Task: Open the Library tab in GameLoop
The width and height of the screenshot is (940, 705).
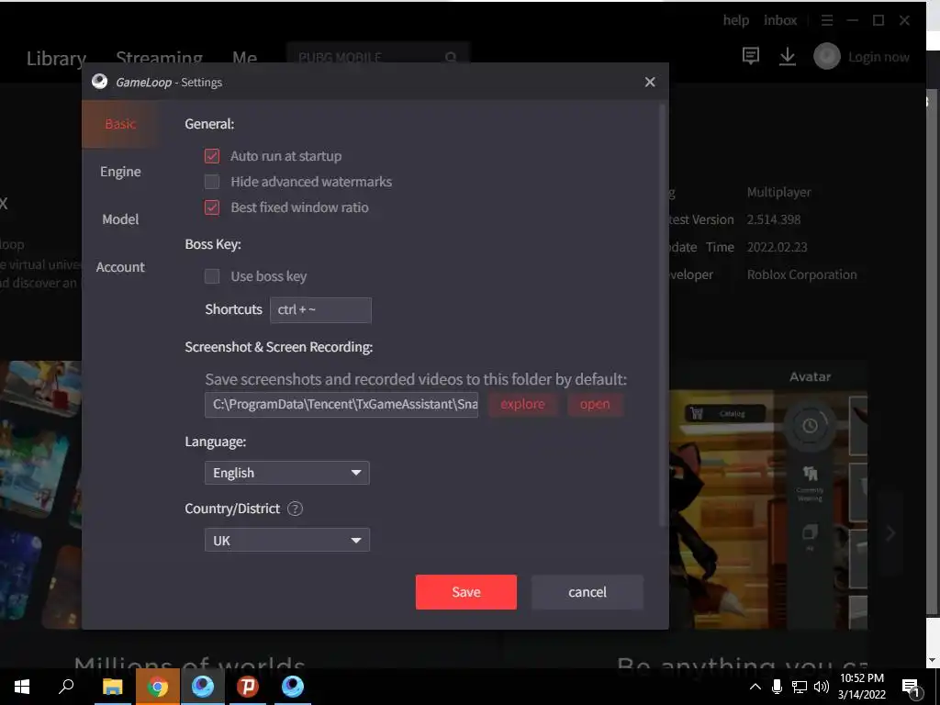Action: (x=56, y=58)
